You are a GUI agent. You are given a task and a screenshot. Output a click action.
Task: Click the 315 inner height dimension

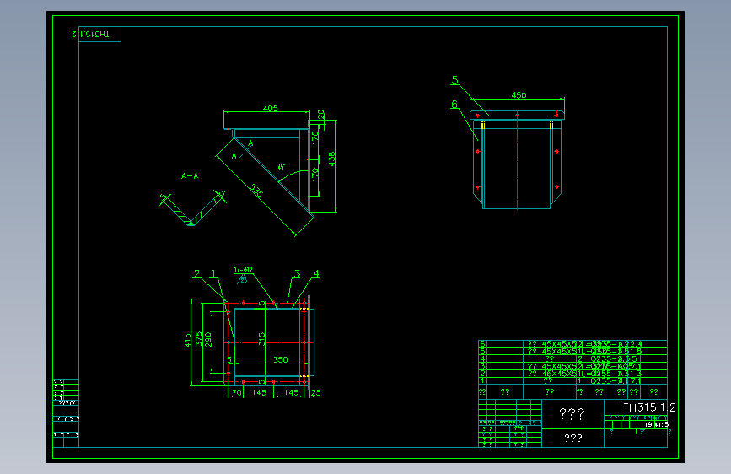click(x=261, y=339)
